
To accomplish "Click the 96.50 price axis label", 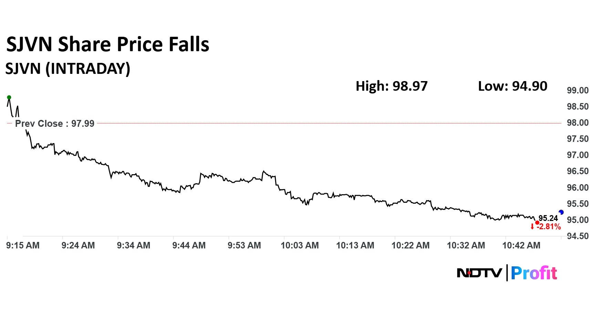I will (x=577, y=171).
